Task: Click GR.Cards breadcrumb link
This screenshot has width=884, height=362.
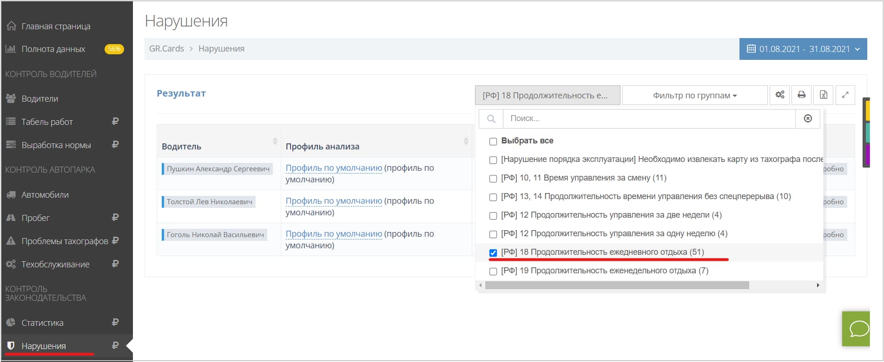Action: (x=166, y=49)
